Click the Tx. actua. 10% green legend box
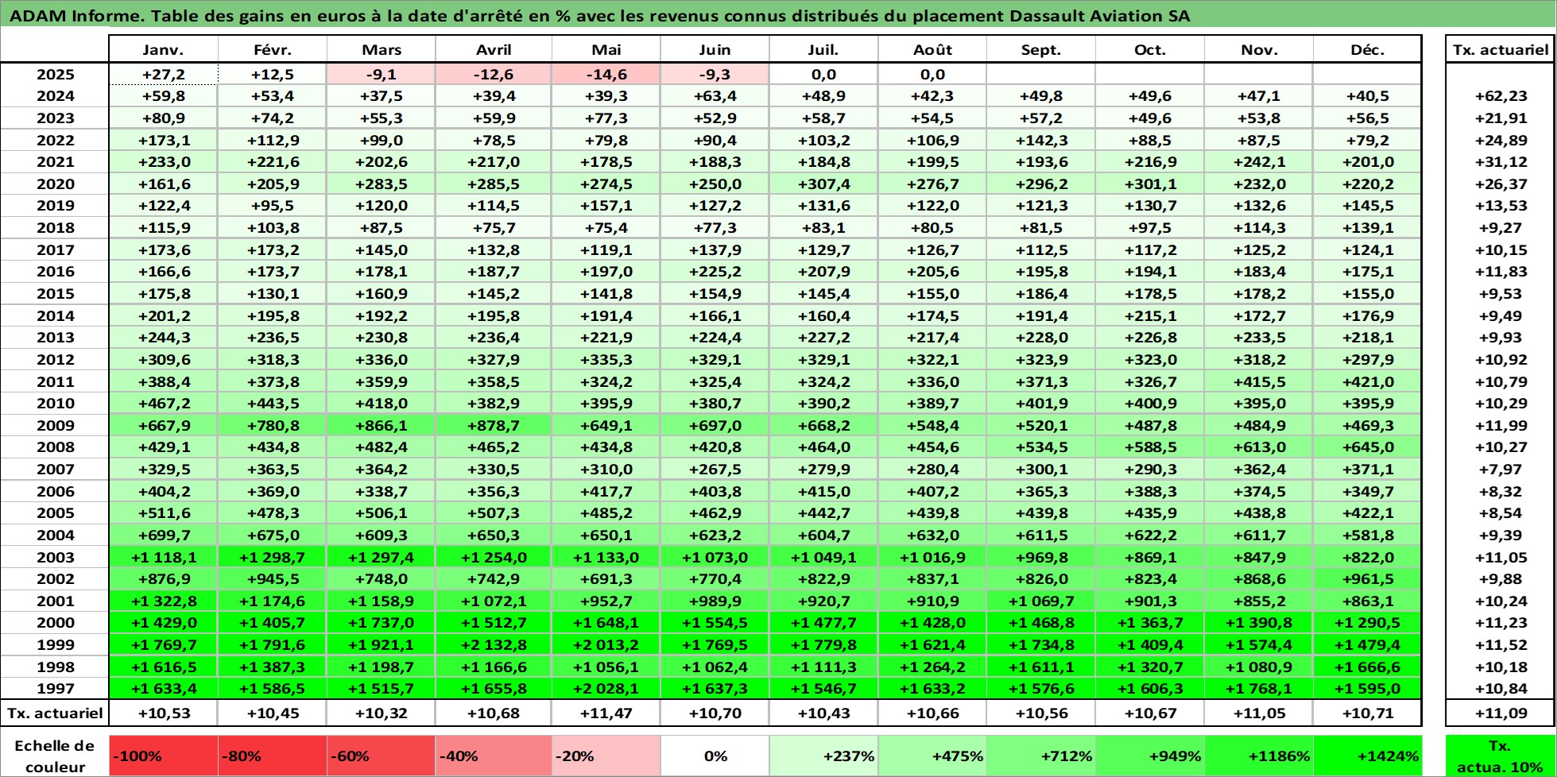Screen dimensions: 1557x777 pyautogui.click(x=1501, y=756)
